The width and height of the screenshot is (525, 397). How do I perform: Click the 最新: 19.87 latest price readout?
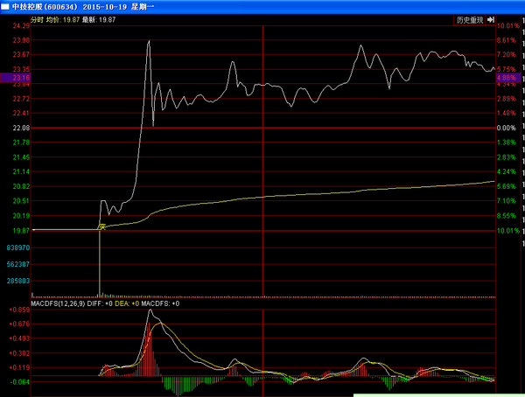103,17
